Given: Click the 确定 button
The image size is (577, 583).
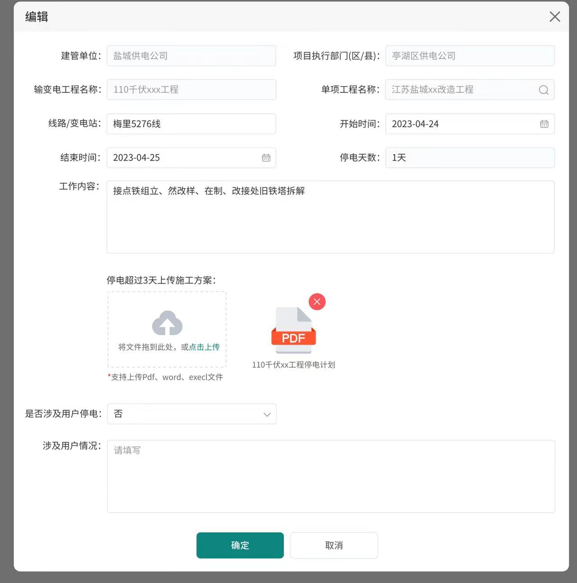Looking at the screenshot, I should coord(240,545).
